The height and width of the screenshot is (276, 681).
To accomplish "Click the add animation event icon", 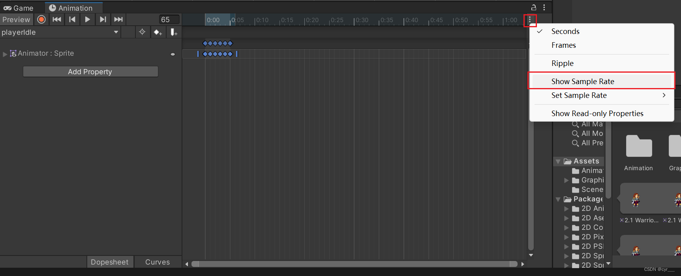I will click(x=174, y=32).
